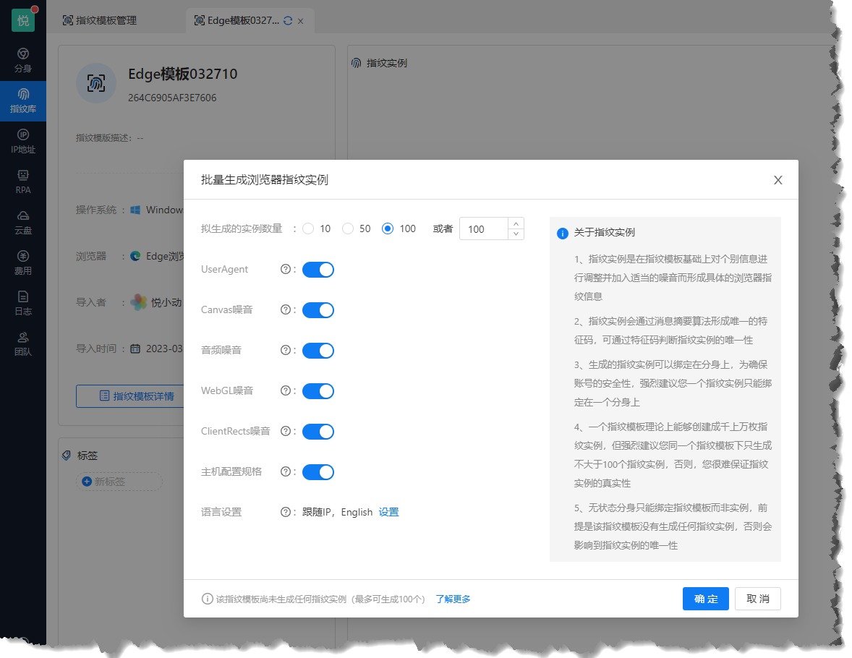Click the fingerprint template avatar icon
This screenshot has height=658, width=852.
click(x=96, y=83)
